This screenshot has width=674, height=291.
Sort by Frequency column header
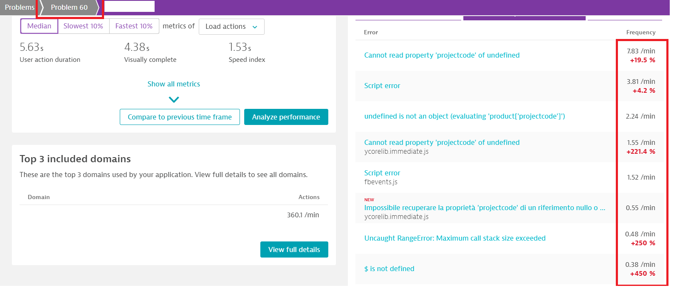(x=640, y=32)
